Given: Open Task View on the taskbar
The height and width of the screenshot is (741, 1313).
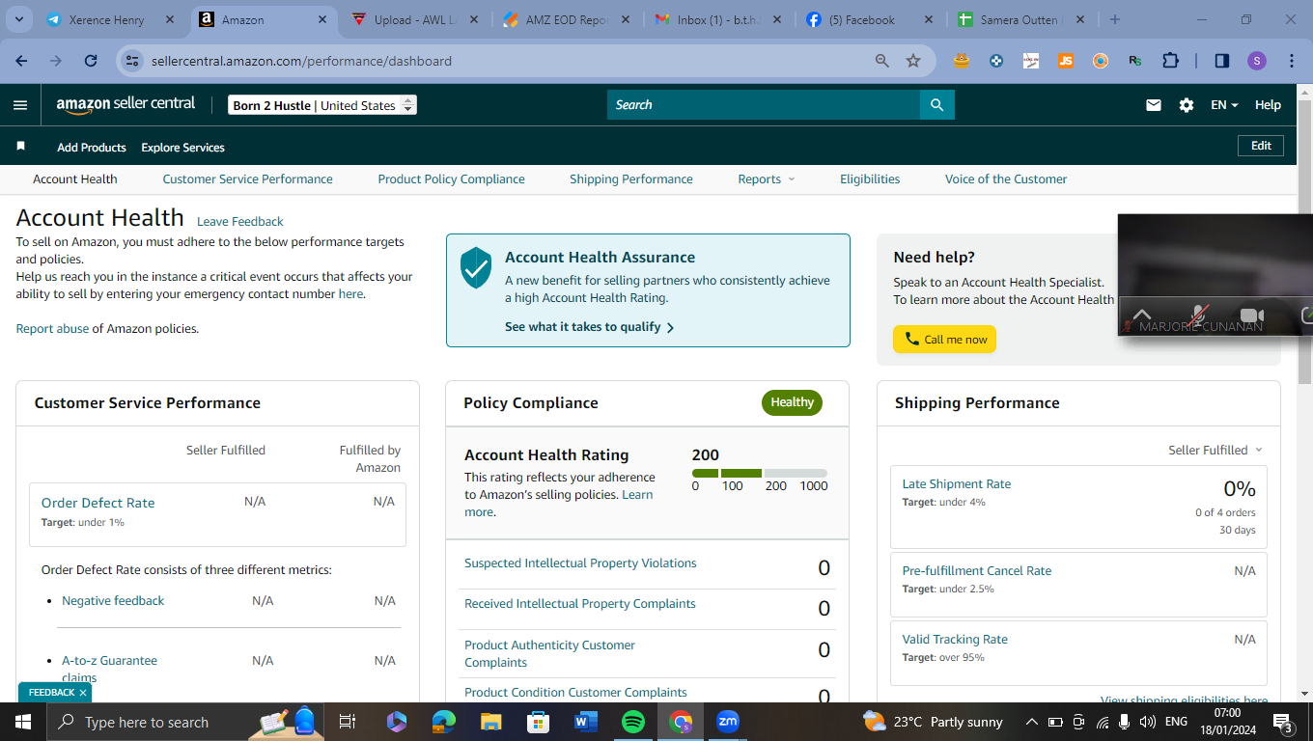Looking at the screenshot, I should [x=348, y=722].
